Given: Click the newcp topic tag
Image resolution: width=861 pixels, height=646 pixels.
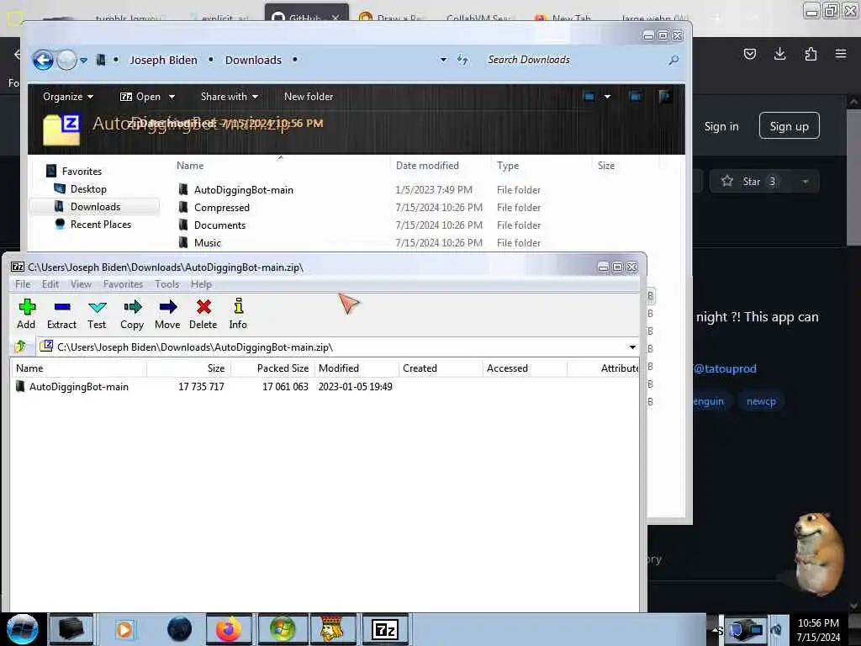Looking at the screenshot, I should [x=761, y=401].
